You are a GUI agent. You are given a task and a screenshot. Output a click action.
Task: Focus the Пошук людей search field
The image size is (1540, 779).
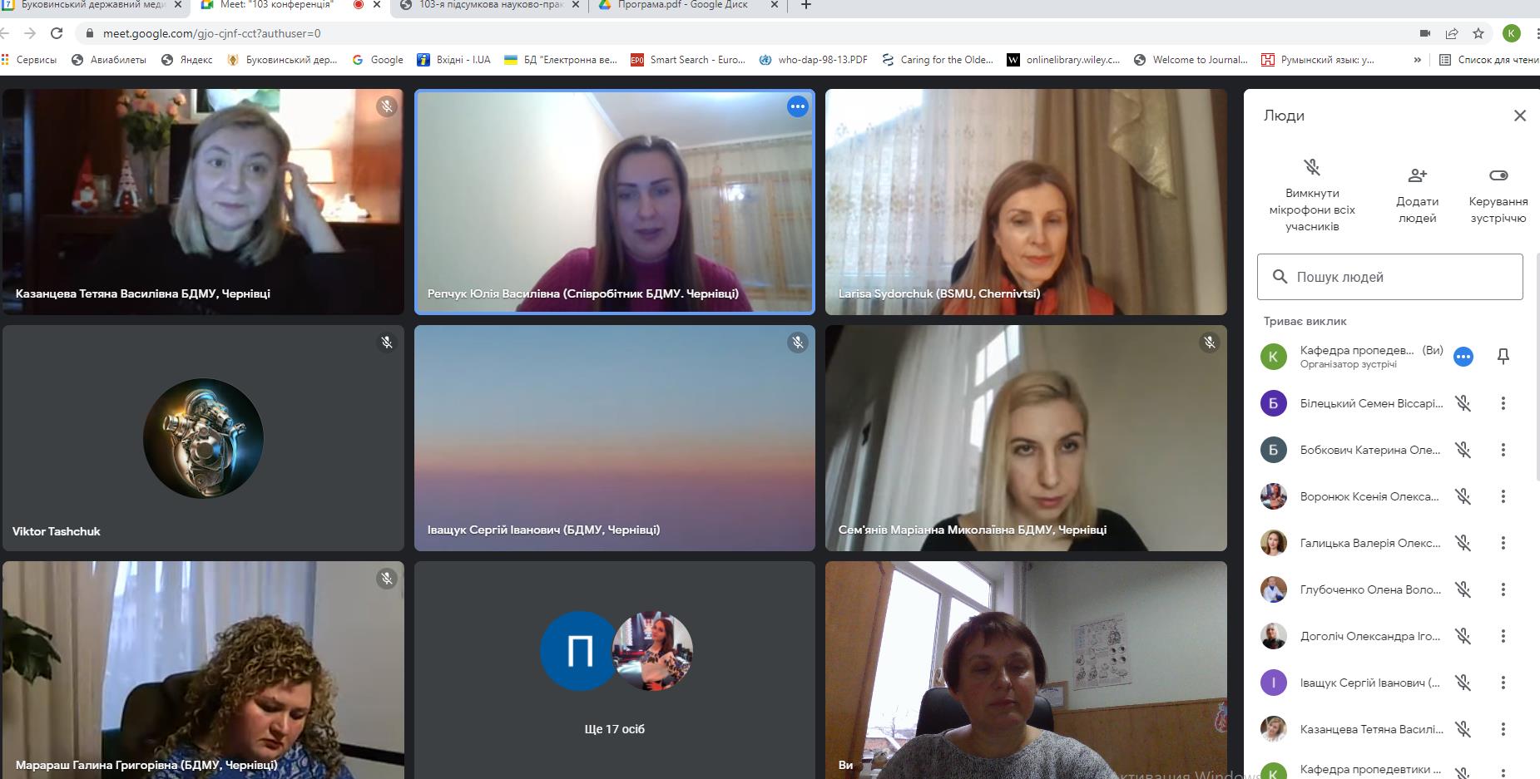coord(1389,277)
